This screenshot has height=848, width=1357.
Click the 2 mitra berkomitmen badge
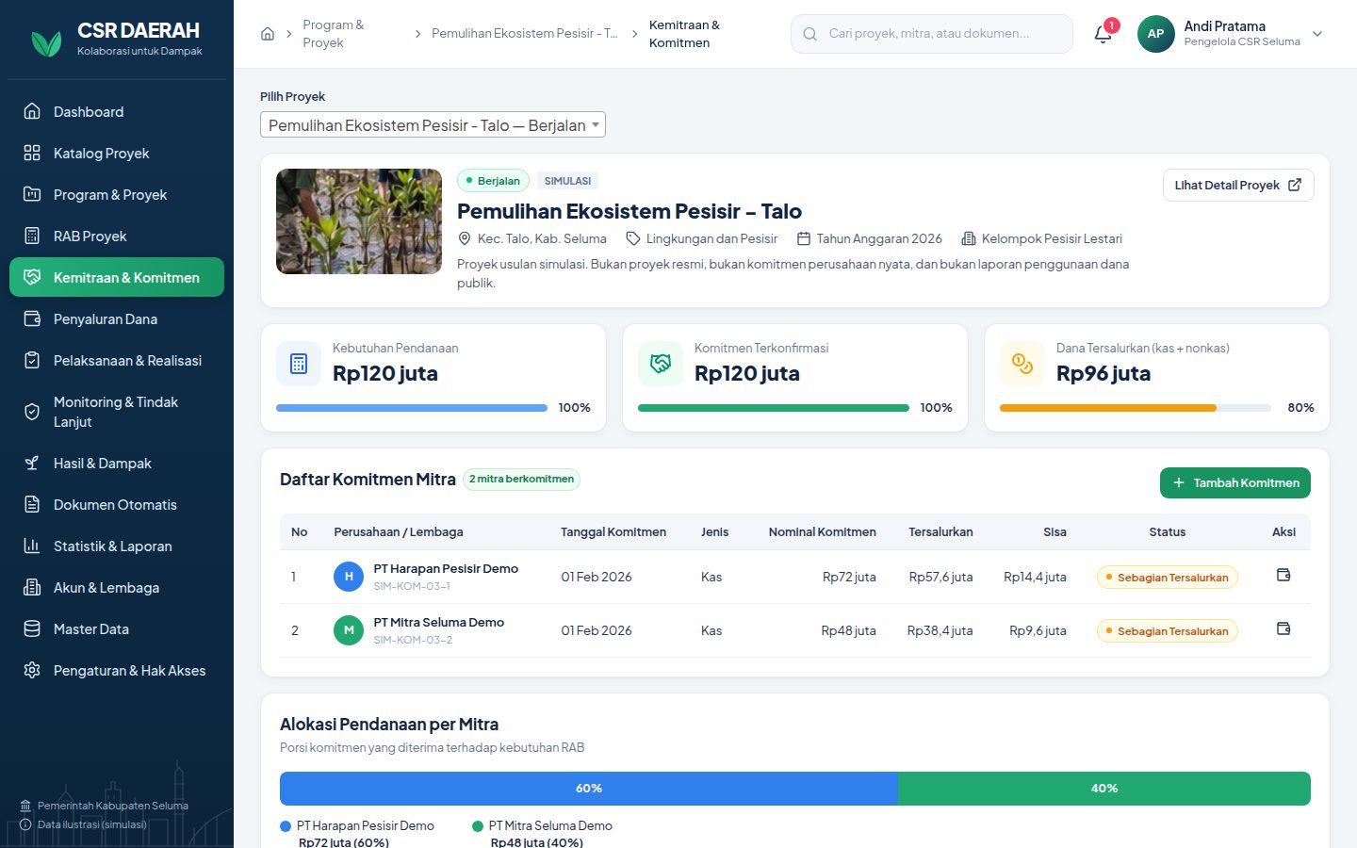521,479
